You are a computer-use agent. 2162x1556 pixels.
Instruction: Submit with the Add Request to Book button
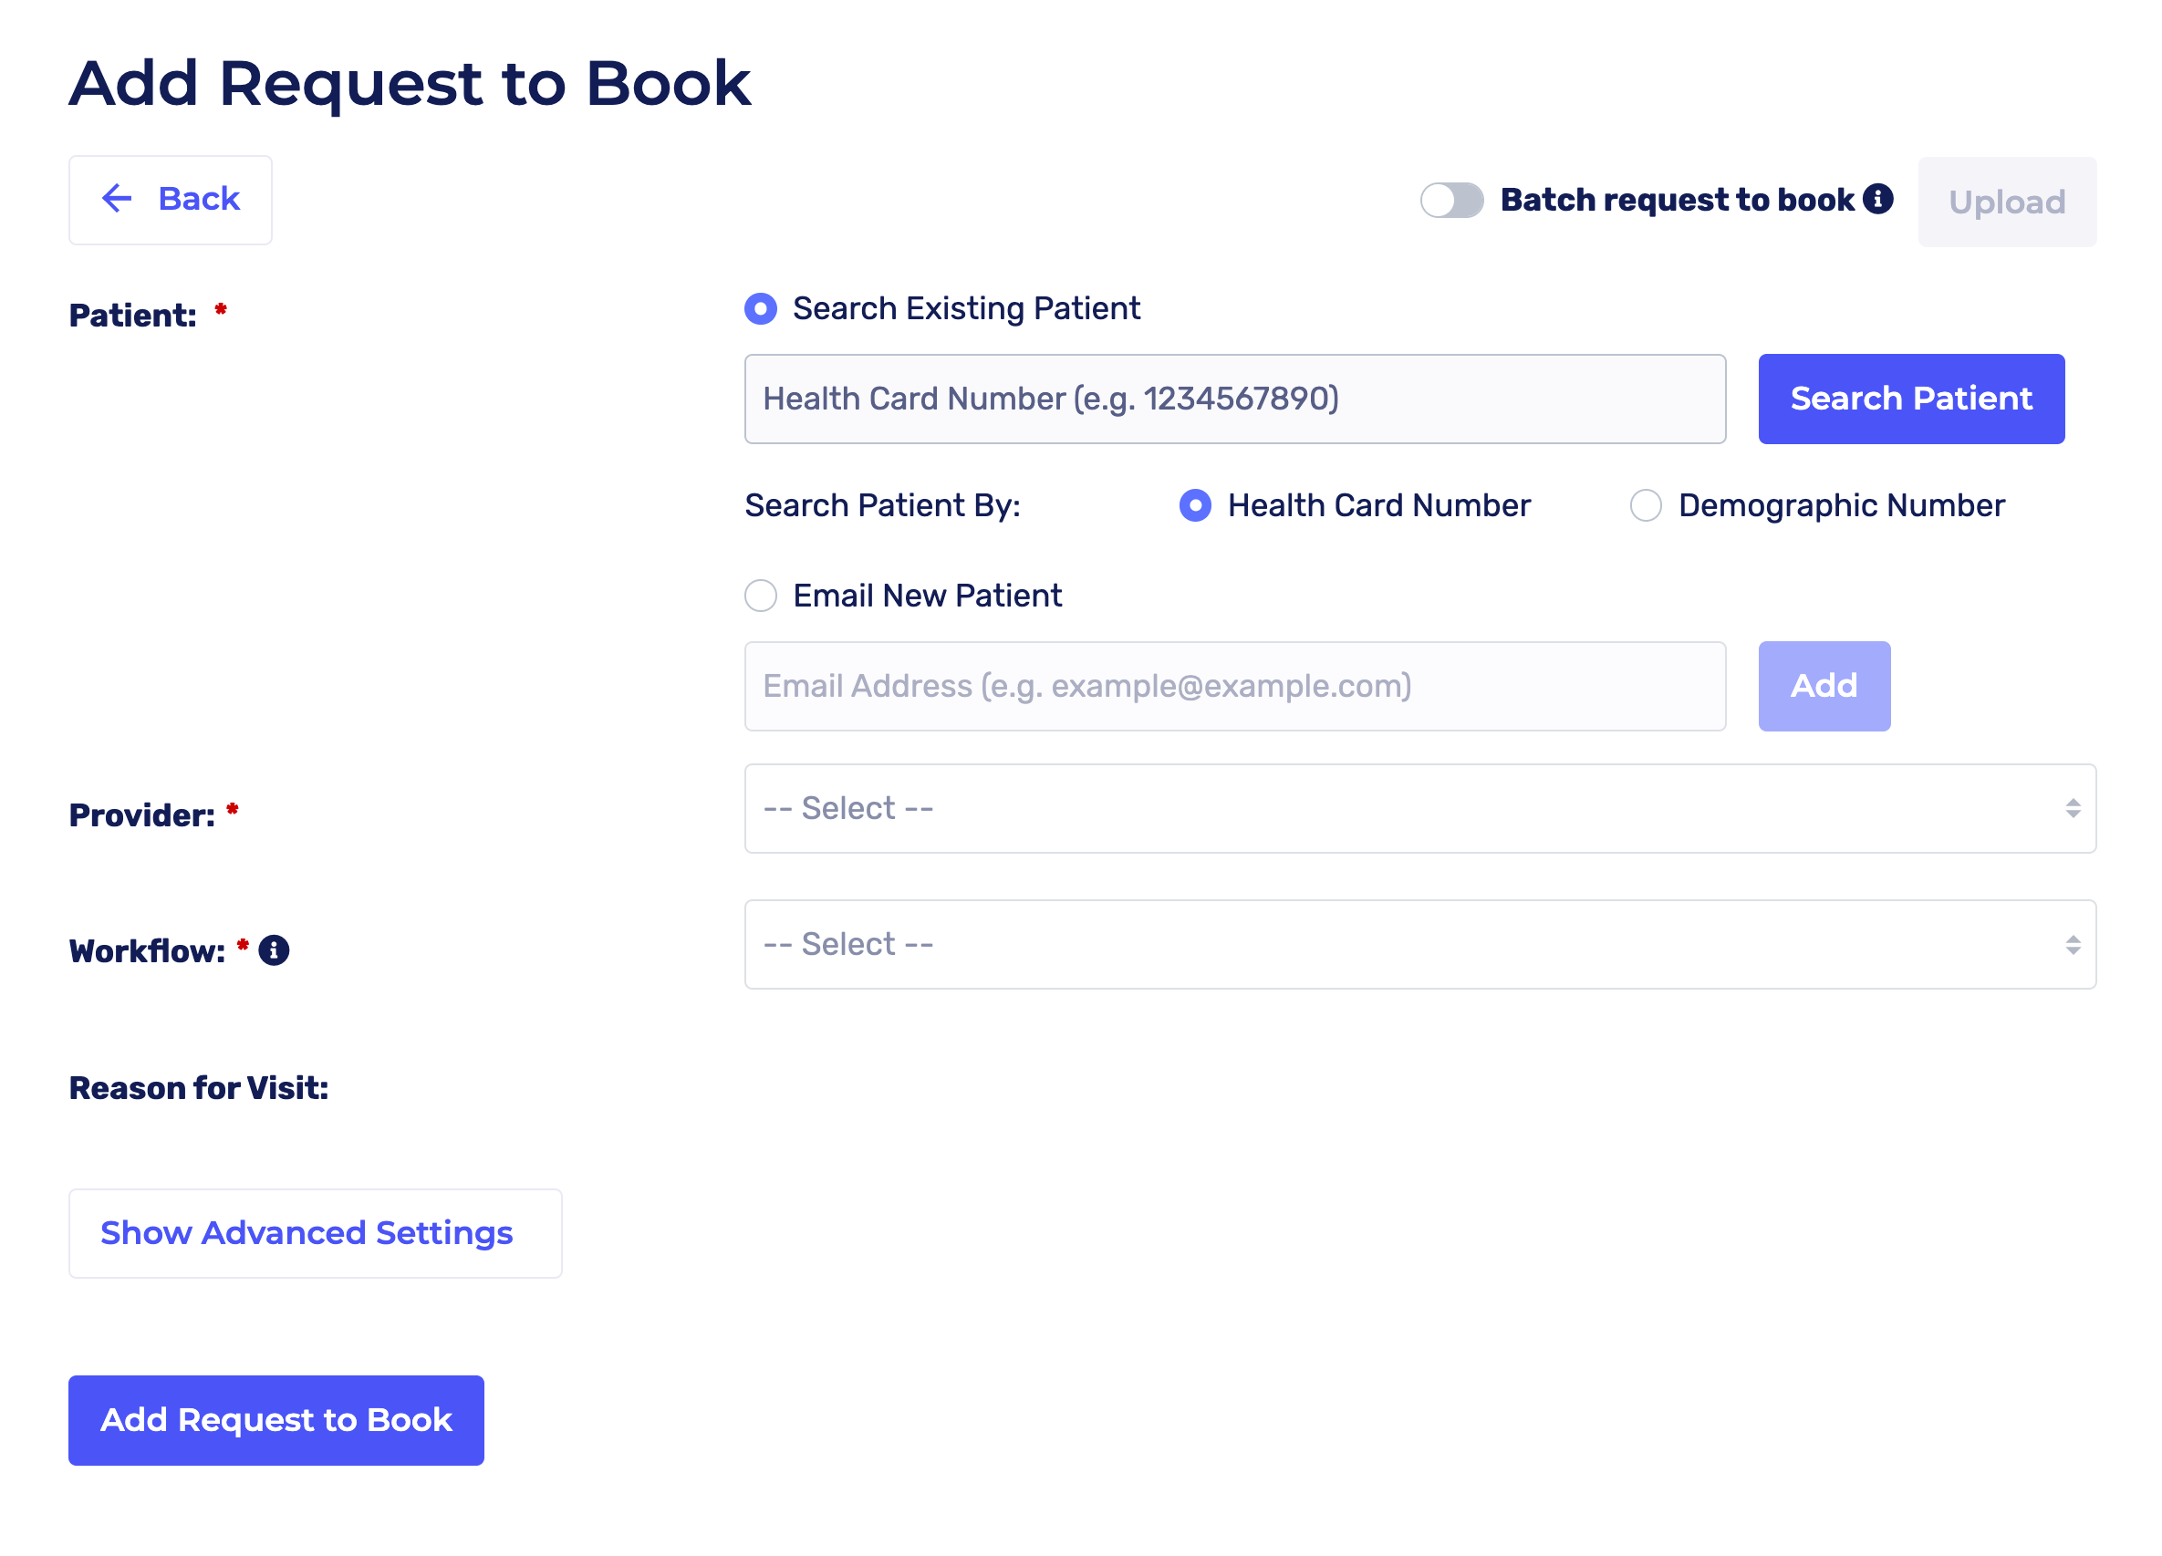click(x=275, y=1420)
